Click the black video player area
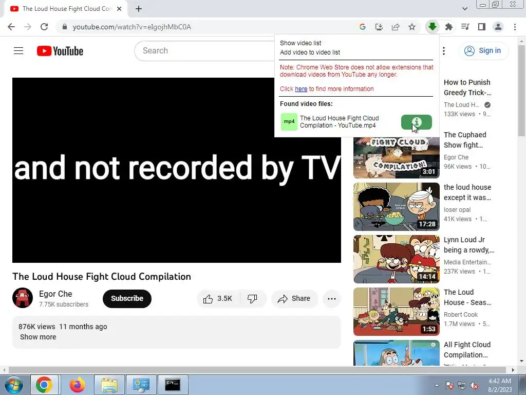 [x=177, y=170]
